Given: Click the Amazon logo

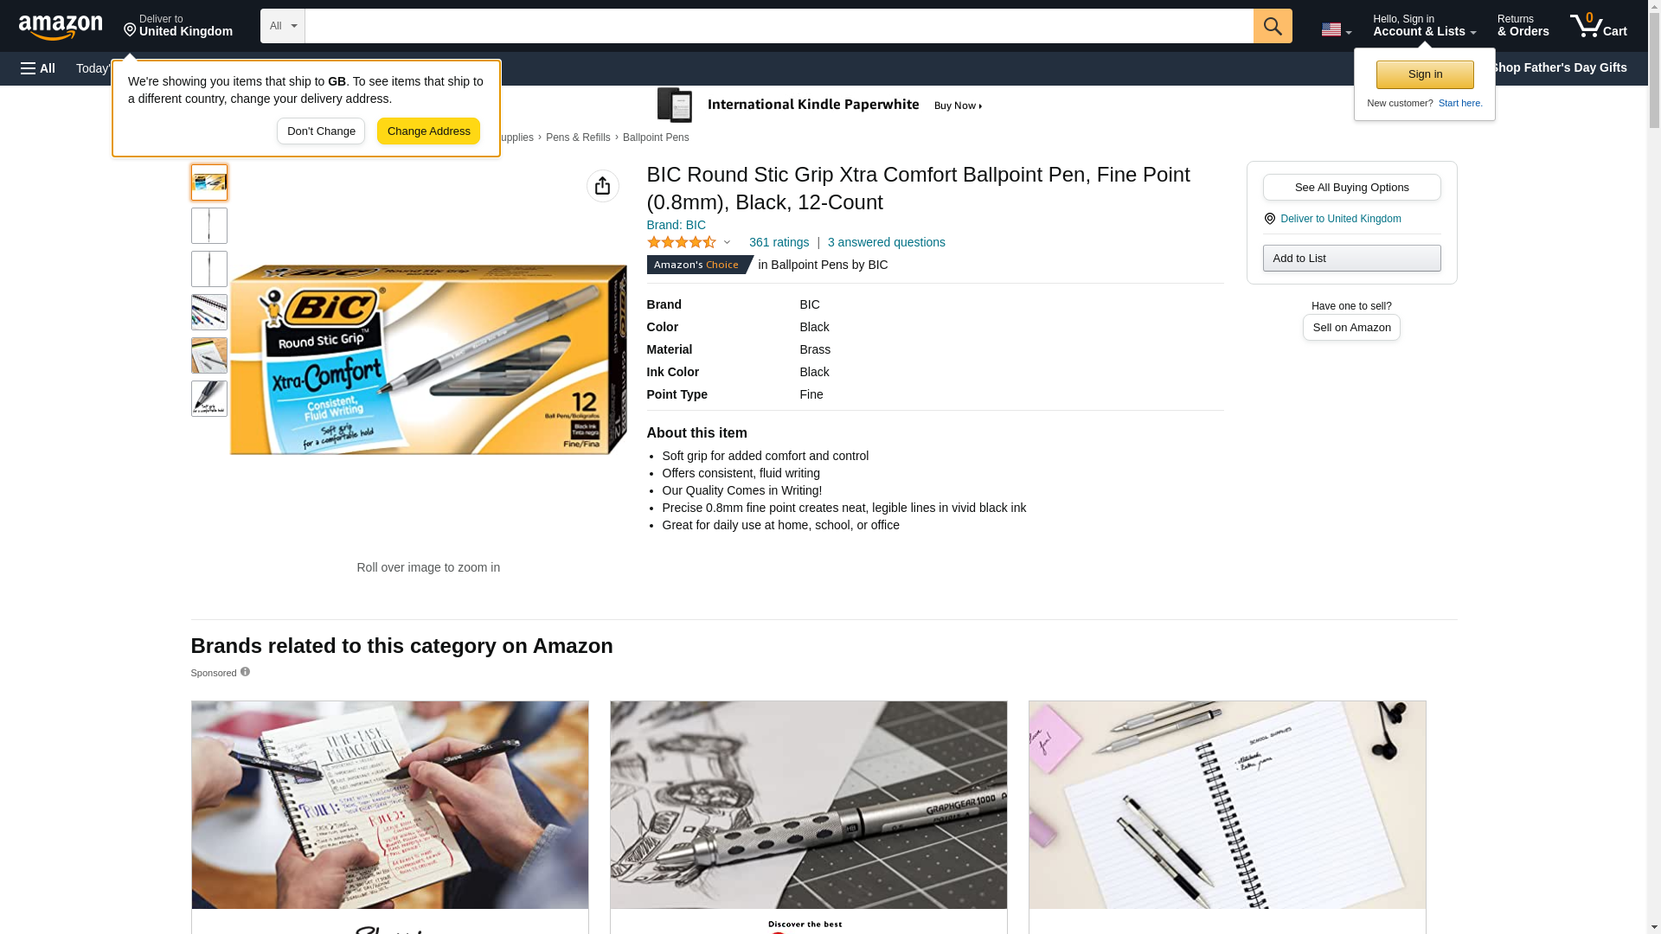Looking at the screenshot, I should pyautogui.click(x=61, y=27).
